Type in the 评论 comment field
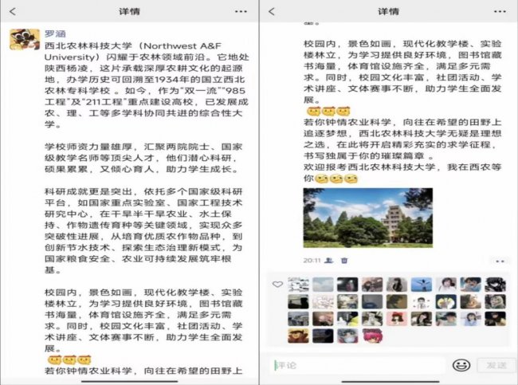Viewport: 518px width, 385px height. [x=359, y=364]
